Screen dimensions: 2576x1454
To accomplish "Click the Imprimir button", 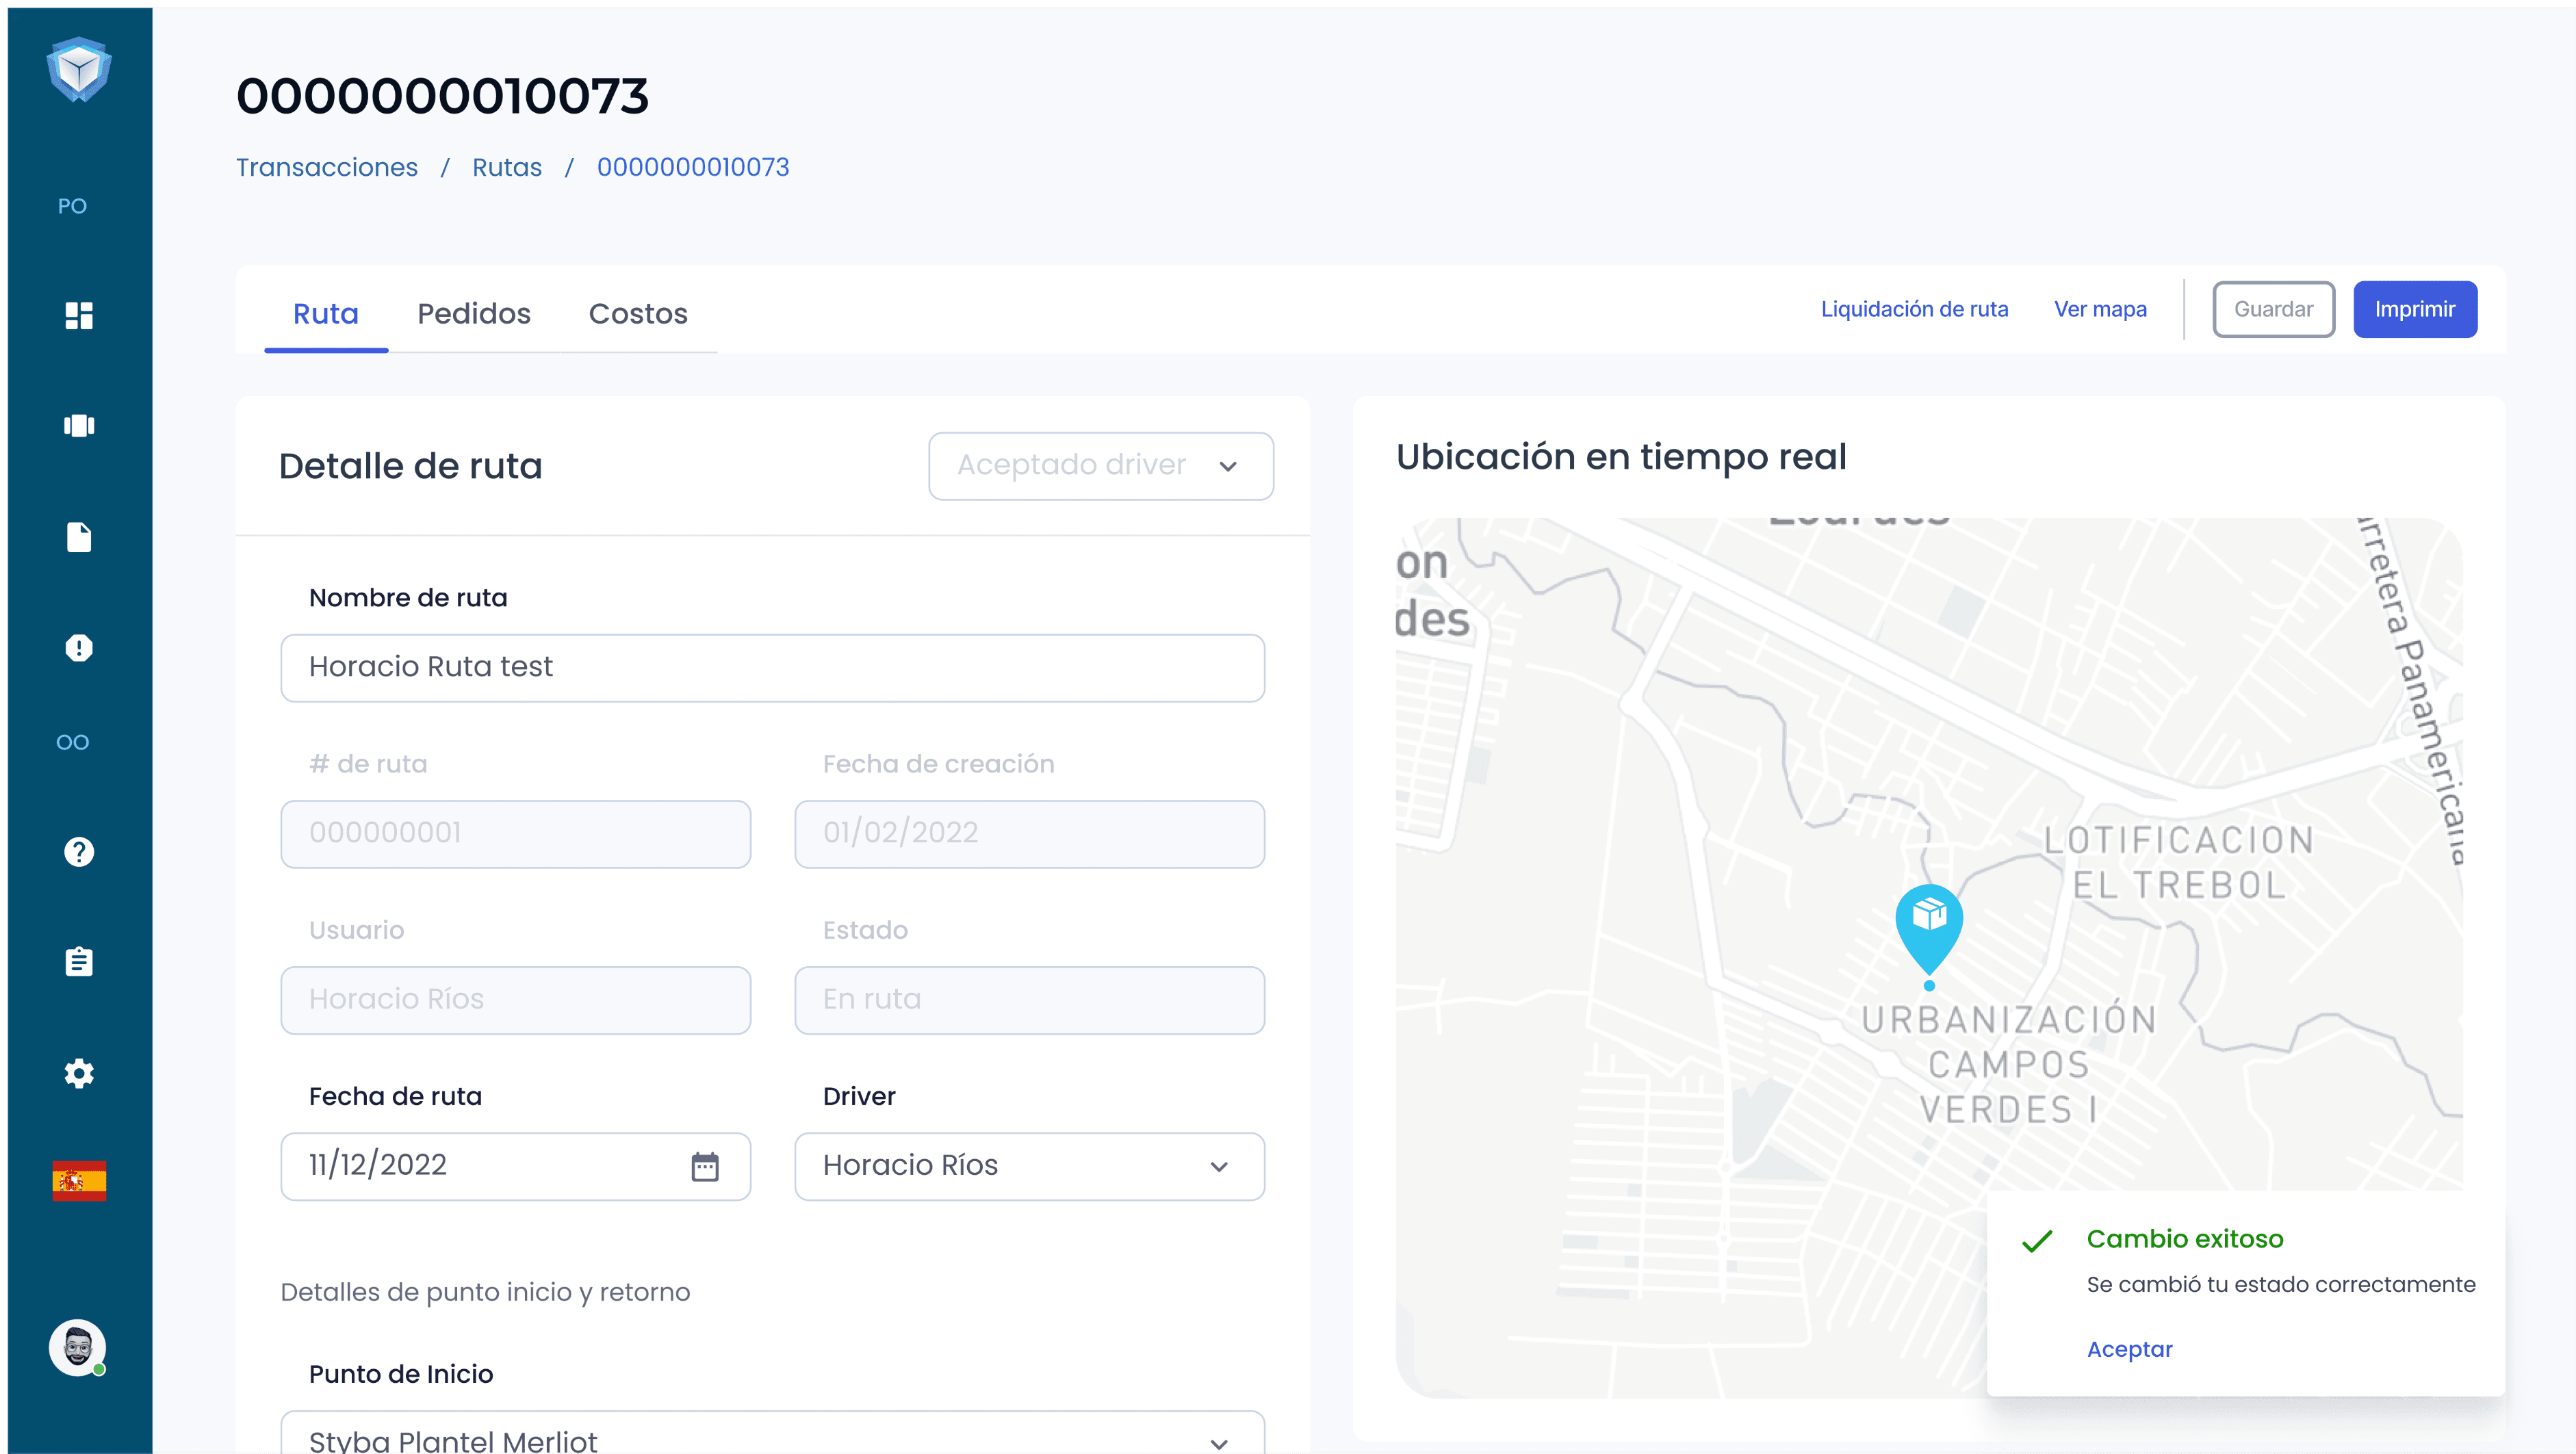I will (2414, 310).
